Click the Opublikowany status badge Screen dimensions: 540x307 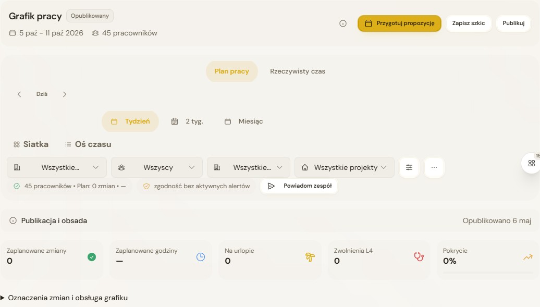coord(90,16)
